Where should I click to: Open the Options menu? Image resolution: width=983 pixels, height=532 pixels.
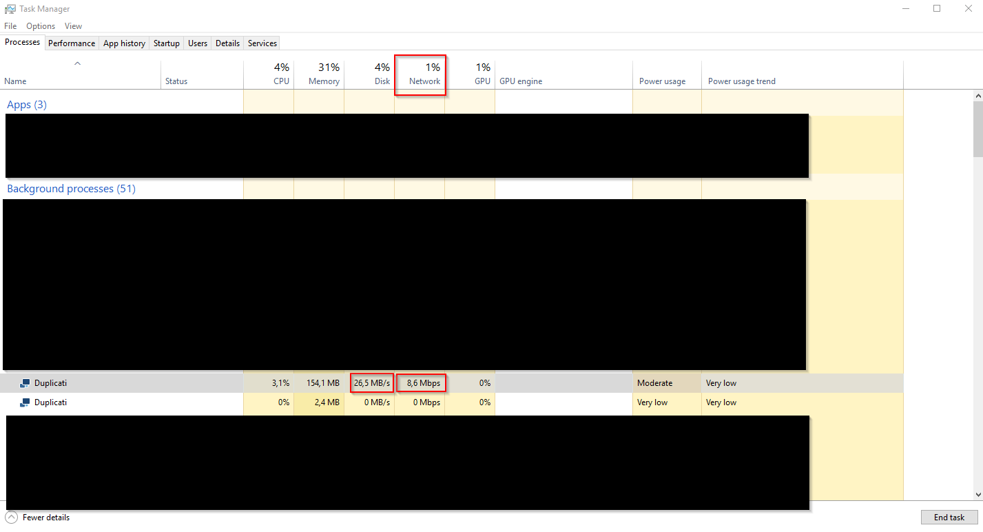click(x=40, y=25)
